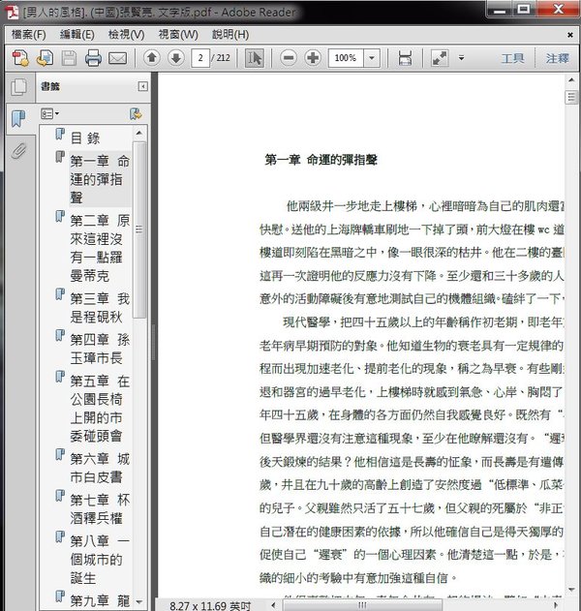Screen dimensions: 581x611
Task: Open the attachments paperclip panel
Action: tap(18, 151)
